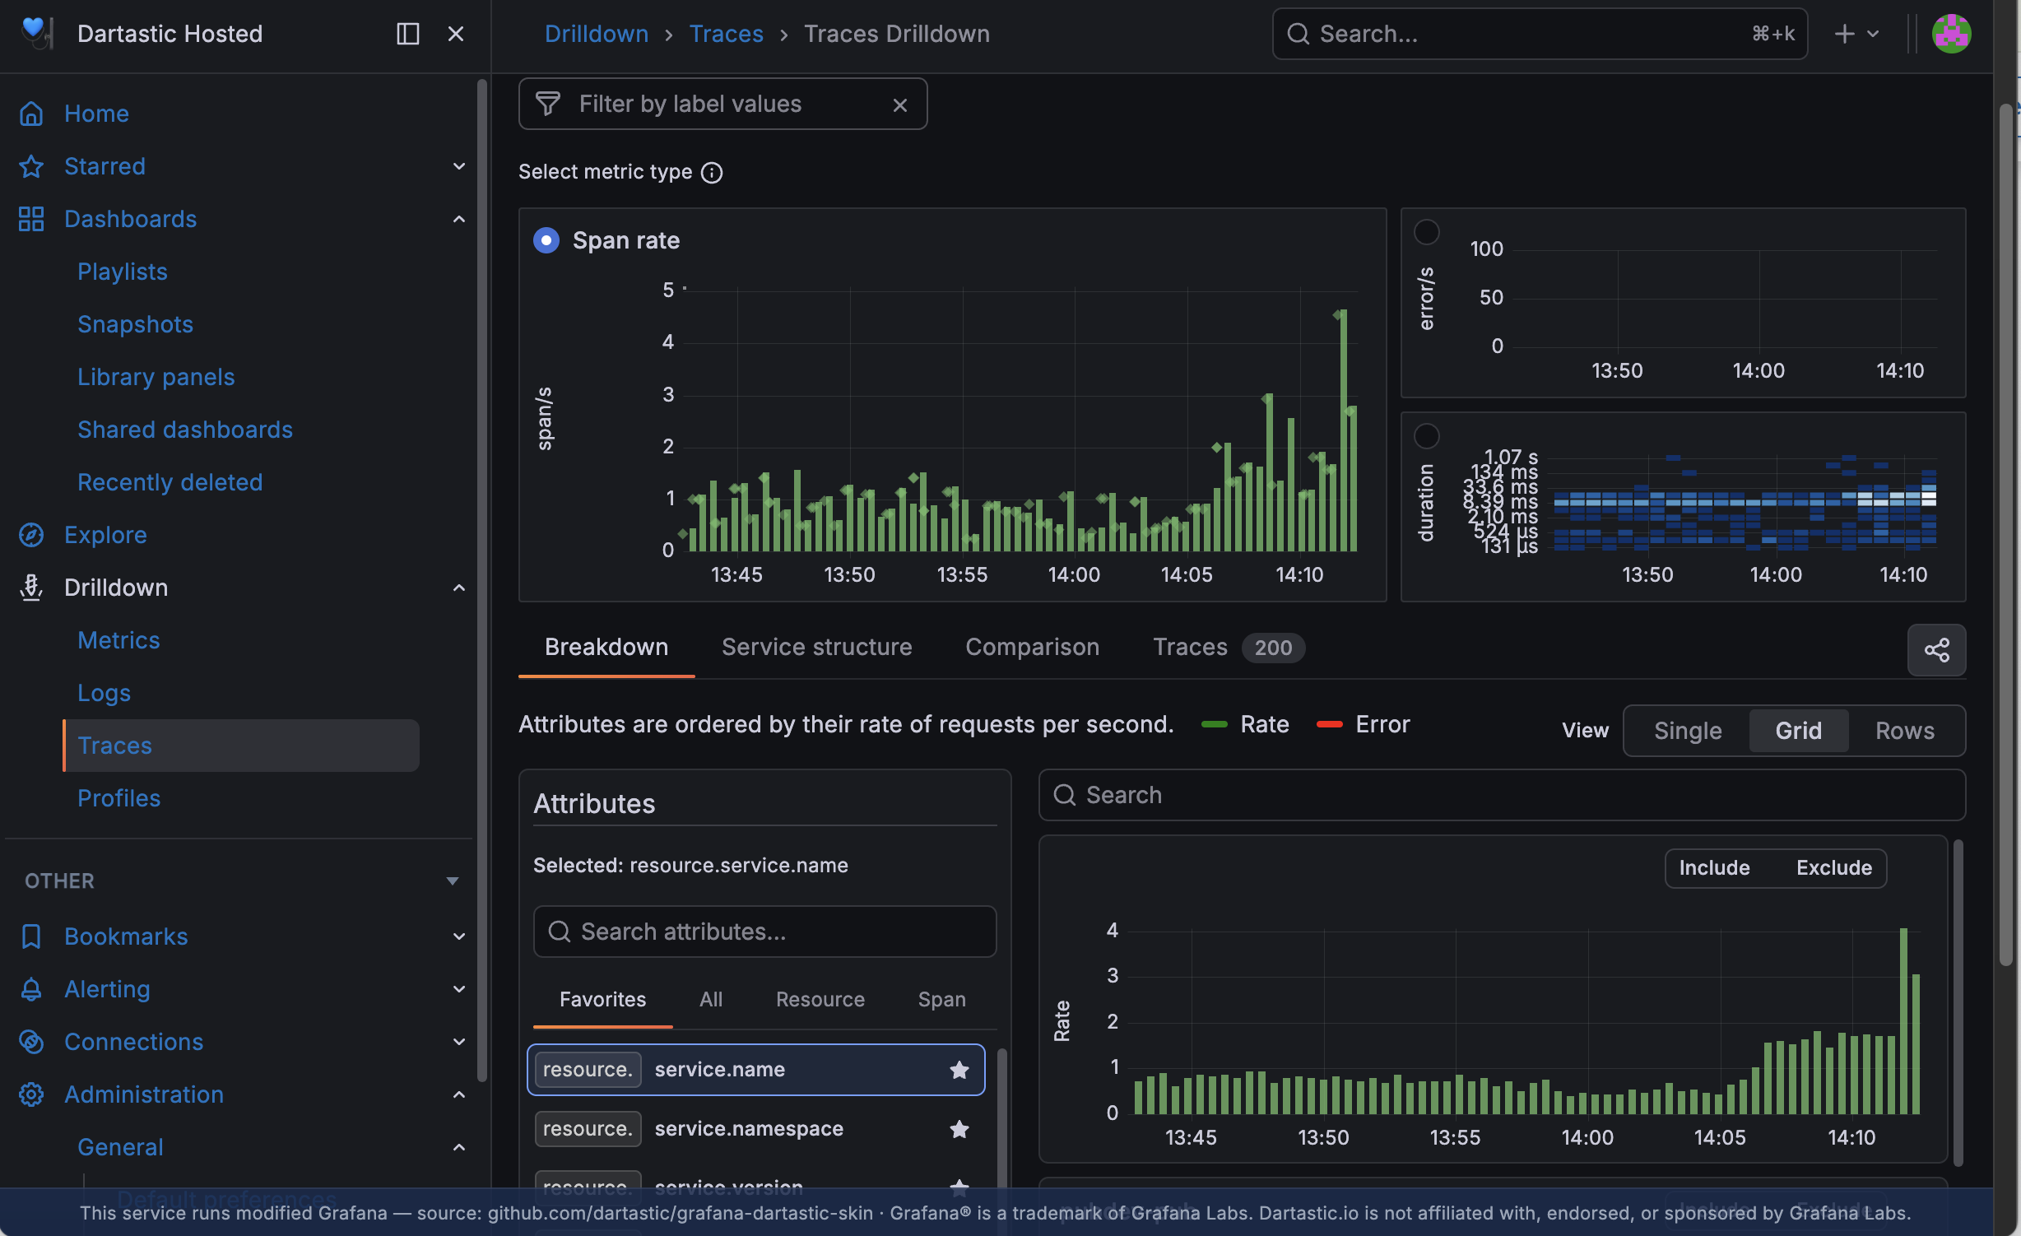Click the metric type info icon
Viewport: 2021px width, 1236px height.
coord(712,172)
